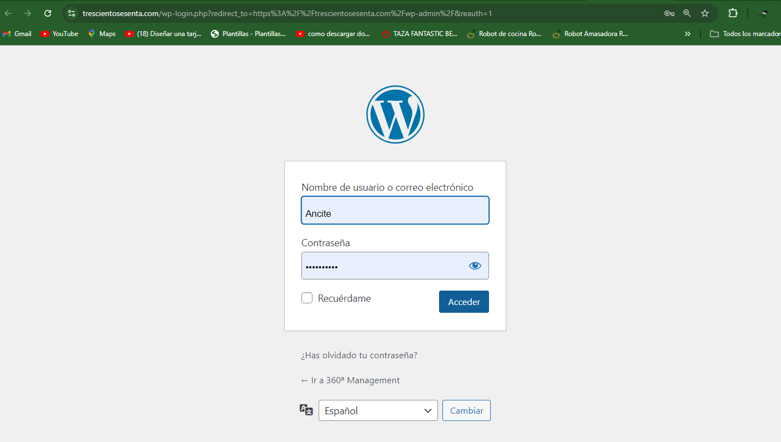Viewport: 781px width, 442px height.
Task: Click the Nombre de usuario o correo electrónico label
Action: [x=387, y=187]
